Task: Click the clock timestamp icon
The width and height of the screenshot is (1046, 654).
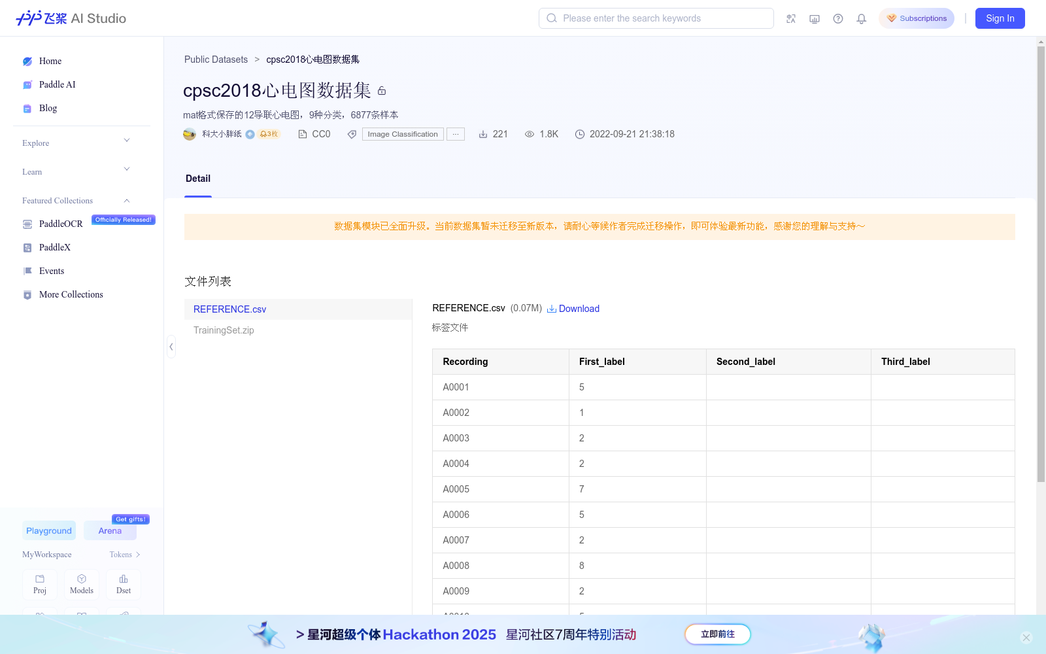Action: [580, 134]
